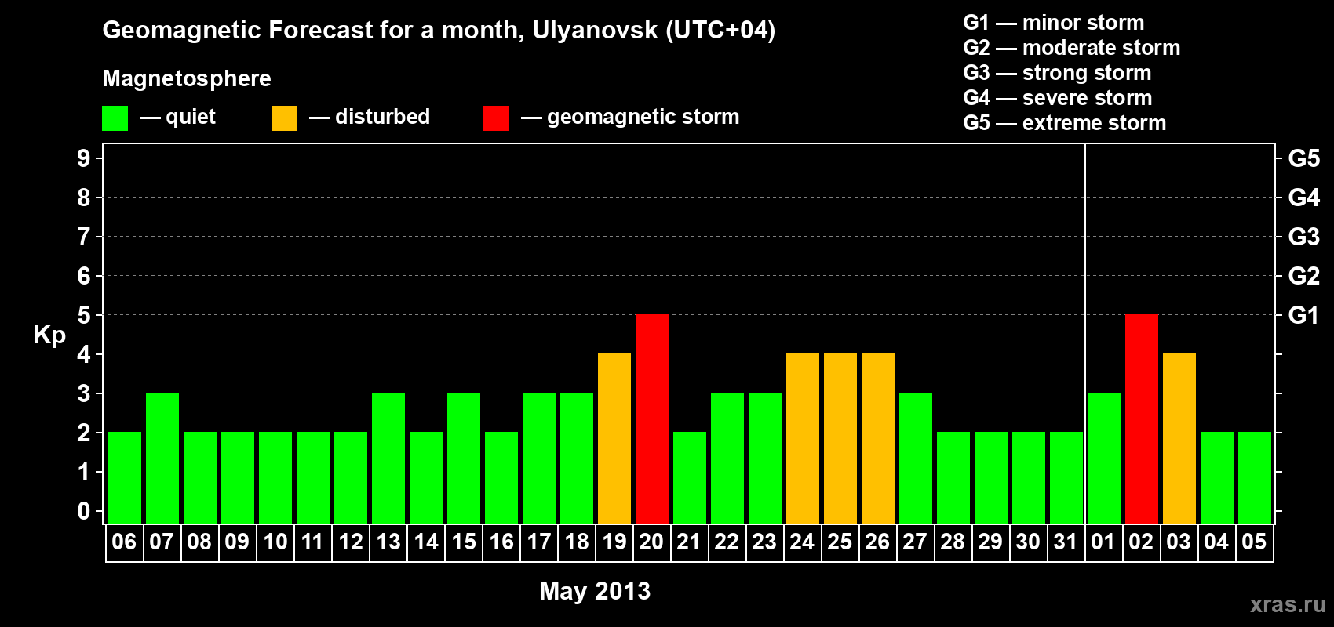Click date label 02 on x-axis
Screen dimensions: 1334x627
(x=1141, y=542)
